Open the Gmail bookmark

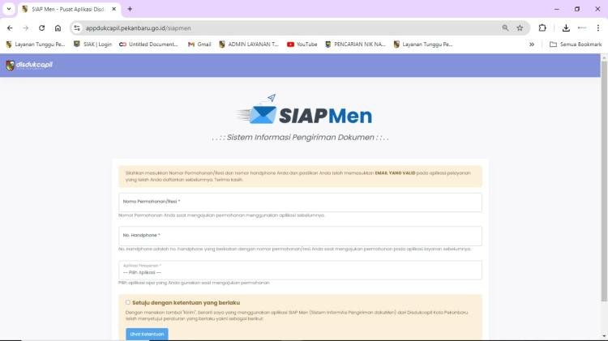[199, 45]
